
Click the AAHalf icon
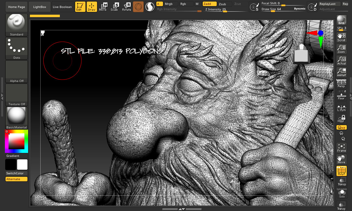click(341, 72)
